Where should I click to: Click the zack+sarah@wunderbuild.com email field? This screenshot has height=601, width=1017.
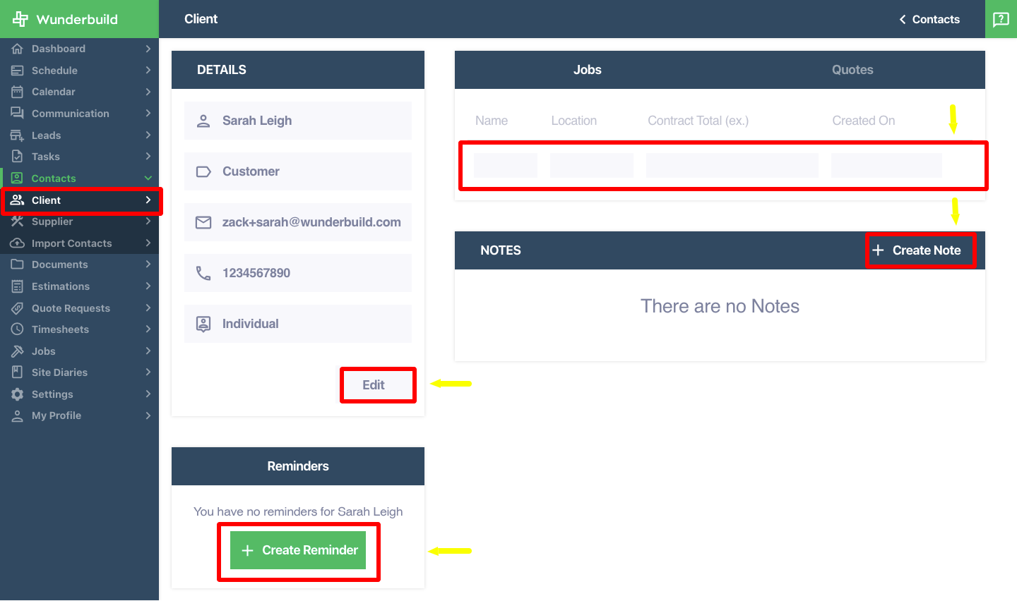click(298, 222)
